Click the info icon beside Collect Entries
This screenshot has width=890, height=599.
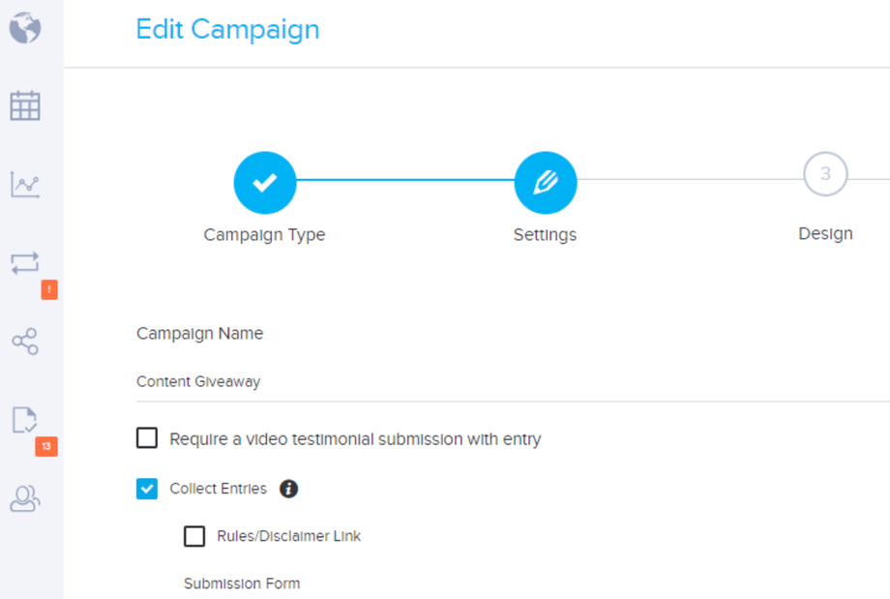tap(288, 489)
